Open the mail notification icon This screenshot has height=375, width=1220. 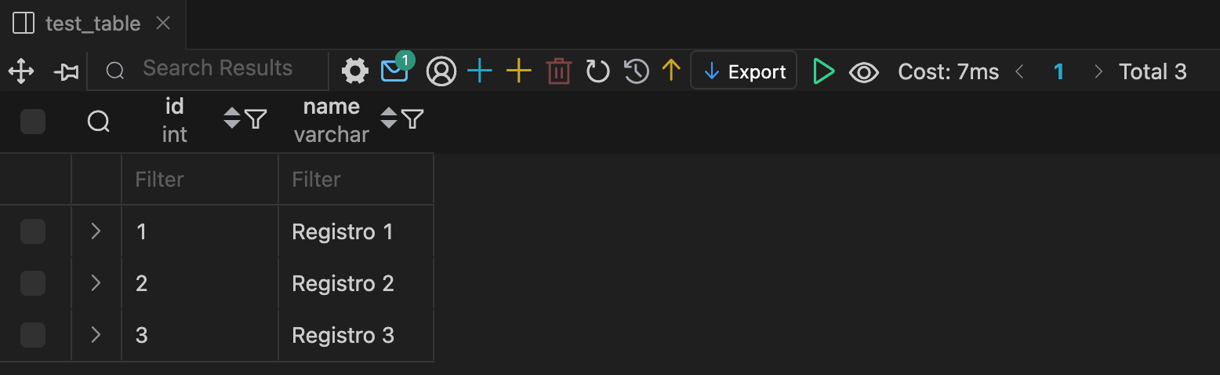(x=394, y=71)
